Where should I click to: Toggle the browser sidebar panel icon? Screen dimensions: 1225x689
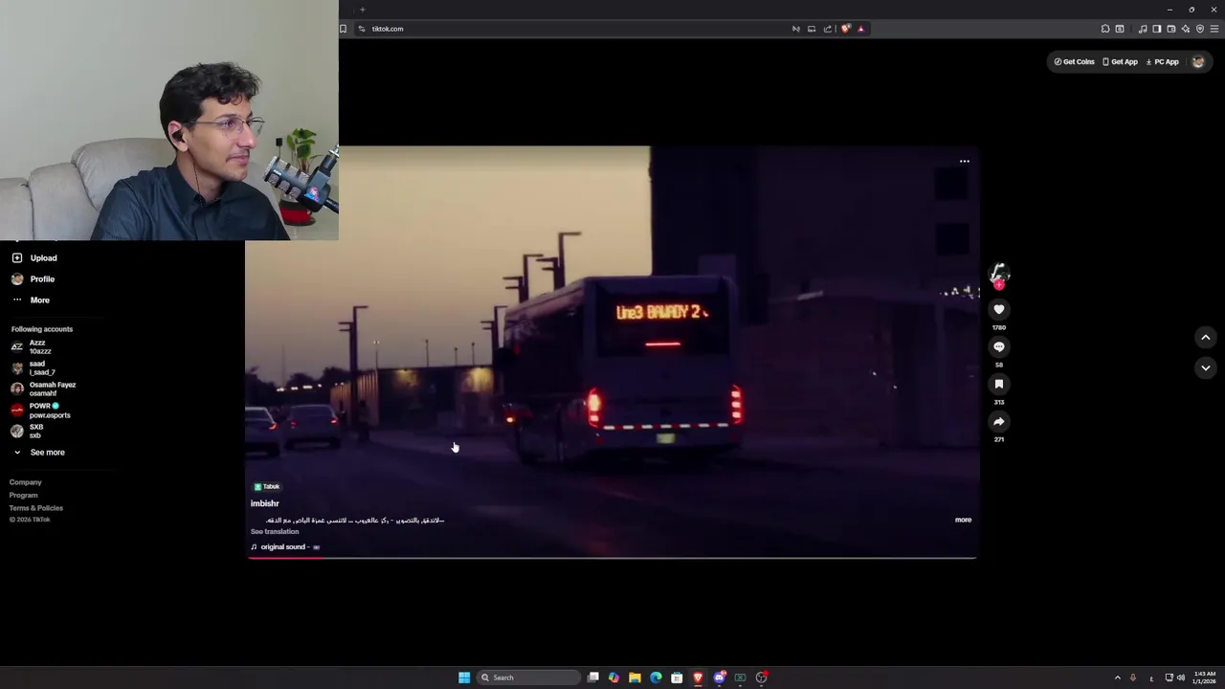(x=1156, y=29)
